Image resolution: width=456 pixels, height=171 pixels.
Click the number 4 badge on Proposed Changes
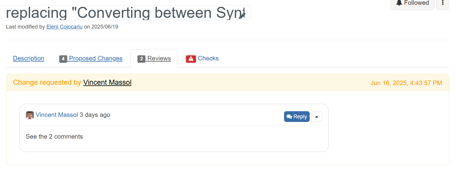click(x=63, y=59)
